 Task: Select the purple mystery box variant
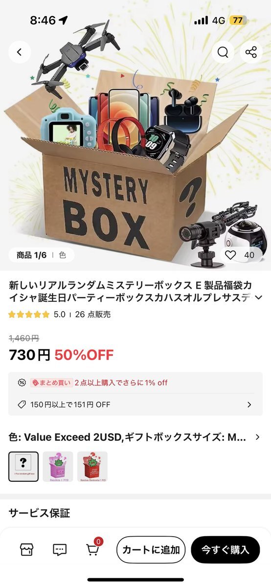click(58, 467)
